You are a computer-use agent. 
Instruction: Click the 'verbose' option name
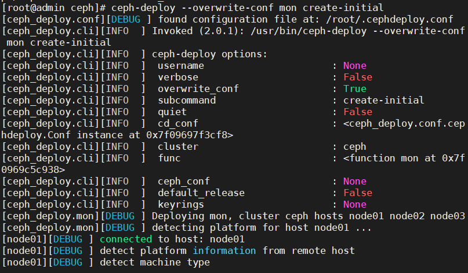pyautogui.click(x=178, y=78)
